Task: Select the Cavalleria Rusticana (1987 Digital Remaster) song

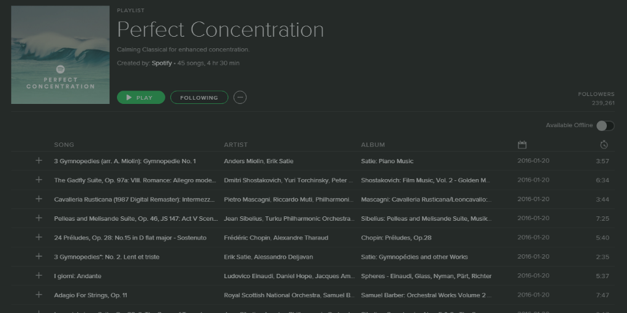Action: coord(134,200)
